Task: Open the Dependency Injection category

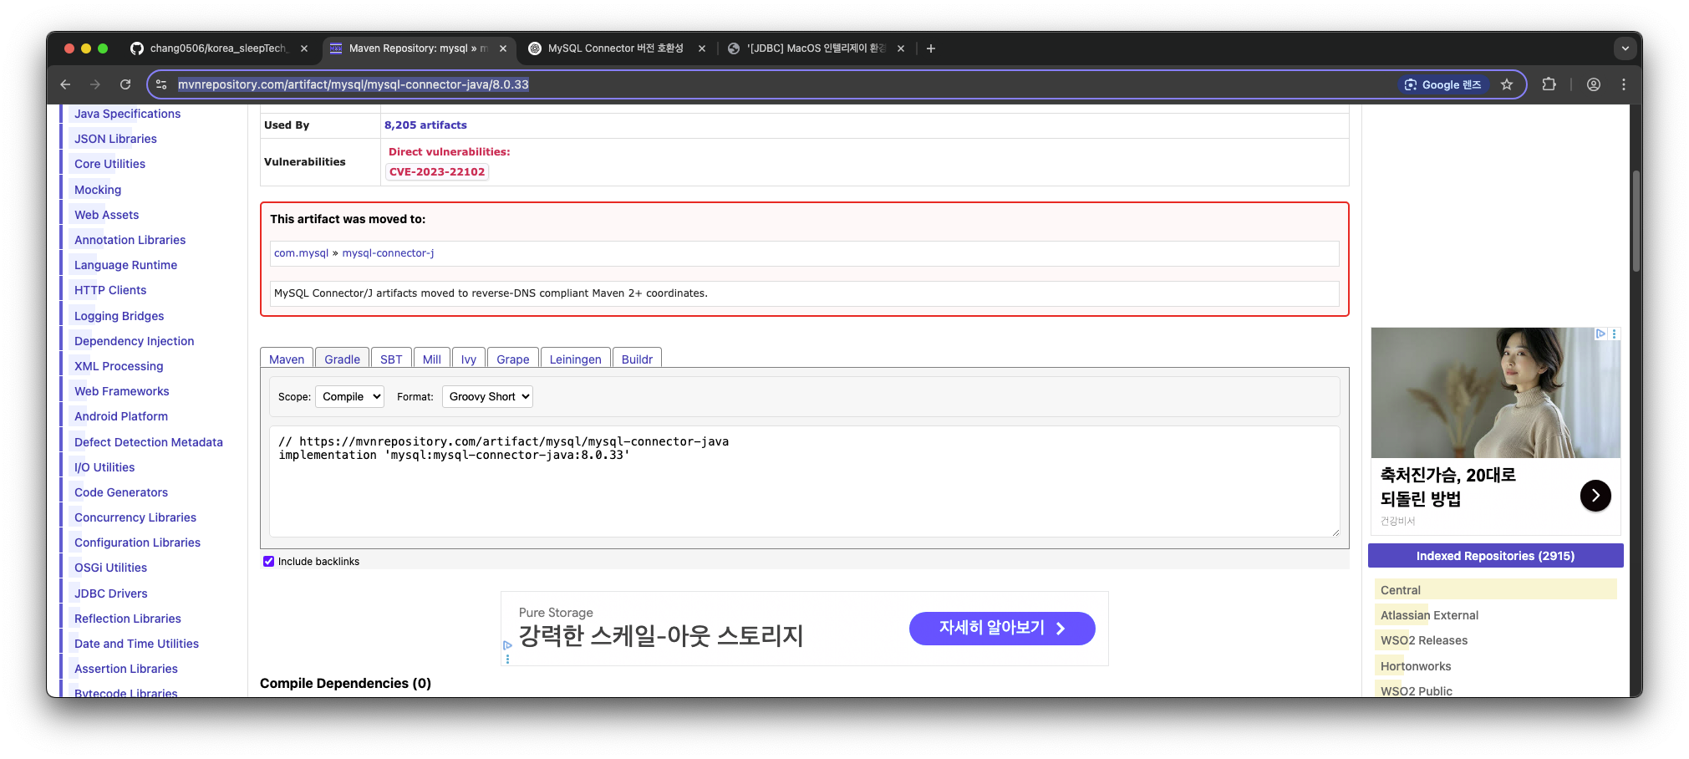Action: [x=134, y=341]
